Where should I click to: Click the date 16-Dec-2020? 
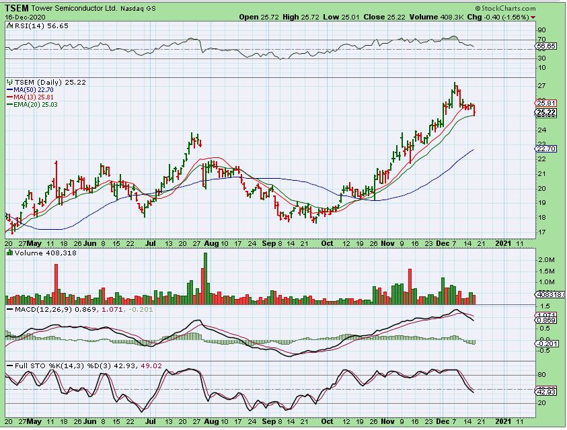(25, 17)
